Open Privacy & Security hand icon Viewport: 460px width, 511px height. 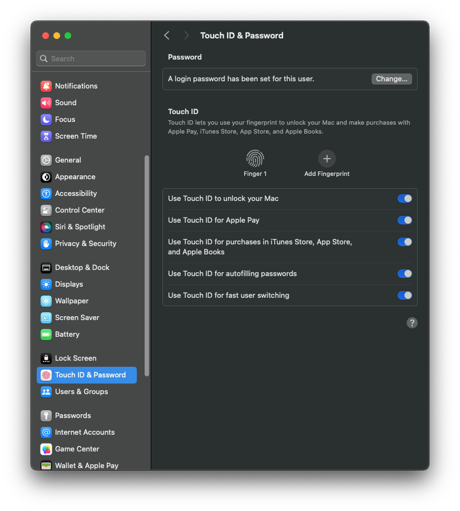(x=46, y=243)
